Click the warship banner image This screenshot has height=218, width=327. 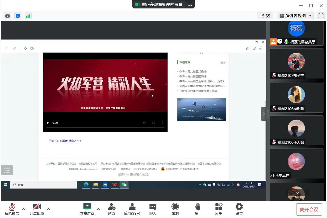pos(201,110)
